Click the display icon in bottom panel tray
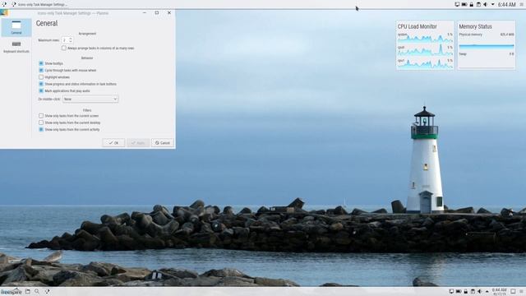Viewport: 526px width, 296px height. pyautogui.click(x=451, y=292)
